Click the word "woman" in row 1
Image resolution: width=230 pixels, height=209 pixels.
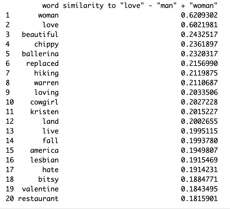(x=48, y=15)
